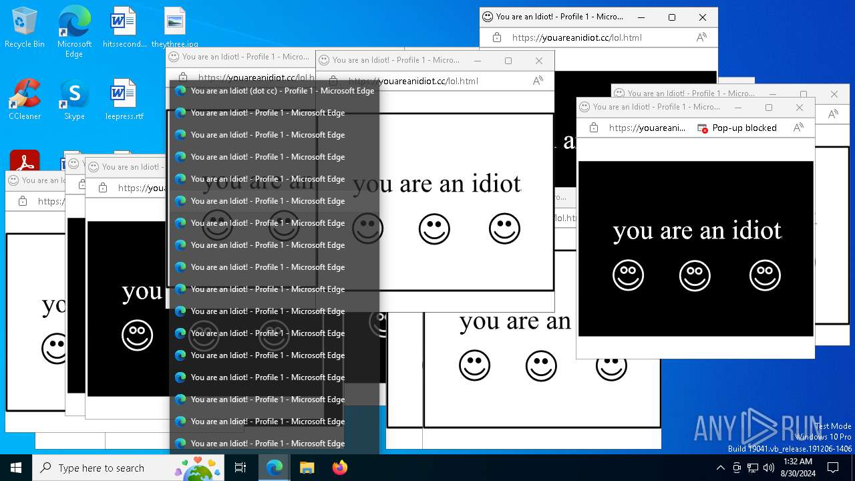Click the right smiley in the black popup page
The width and height of the screenshot is (855, 481).
click(765, 275)
